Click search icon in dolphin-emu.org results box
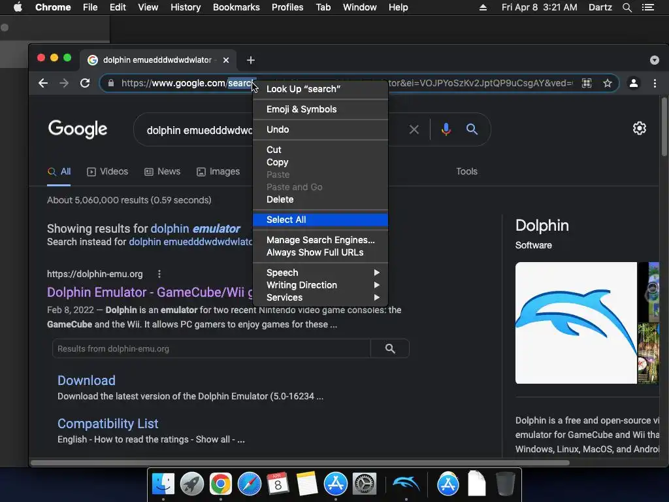This screenshot has height=502, width=669. tap(390, 349)
